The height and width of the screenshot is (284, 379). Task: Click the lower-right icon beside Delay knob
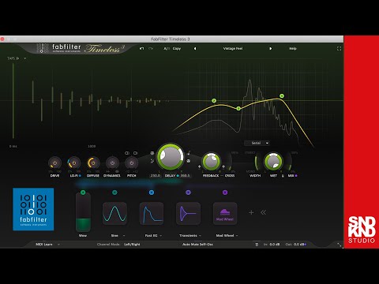tap(189, 161)
